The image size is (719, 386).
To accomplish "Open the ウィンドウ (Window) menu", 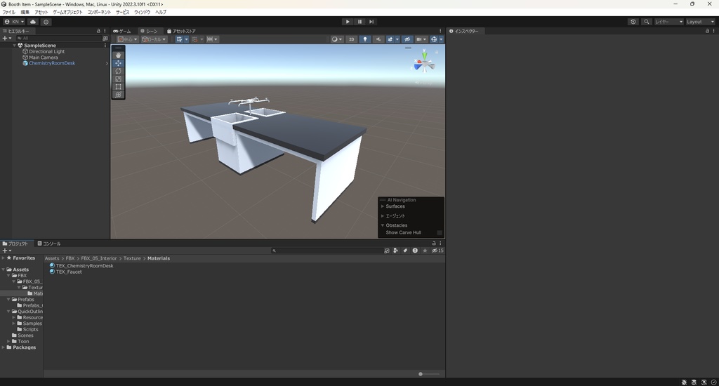I will [142, 13].
